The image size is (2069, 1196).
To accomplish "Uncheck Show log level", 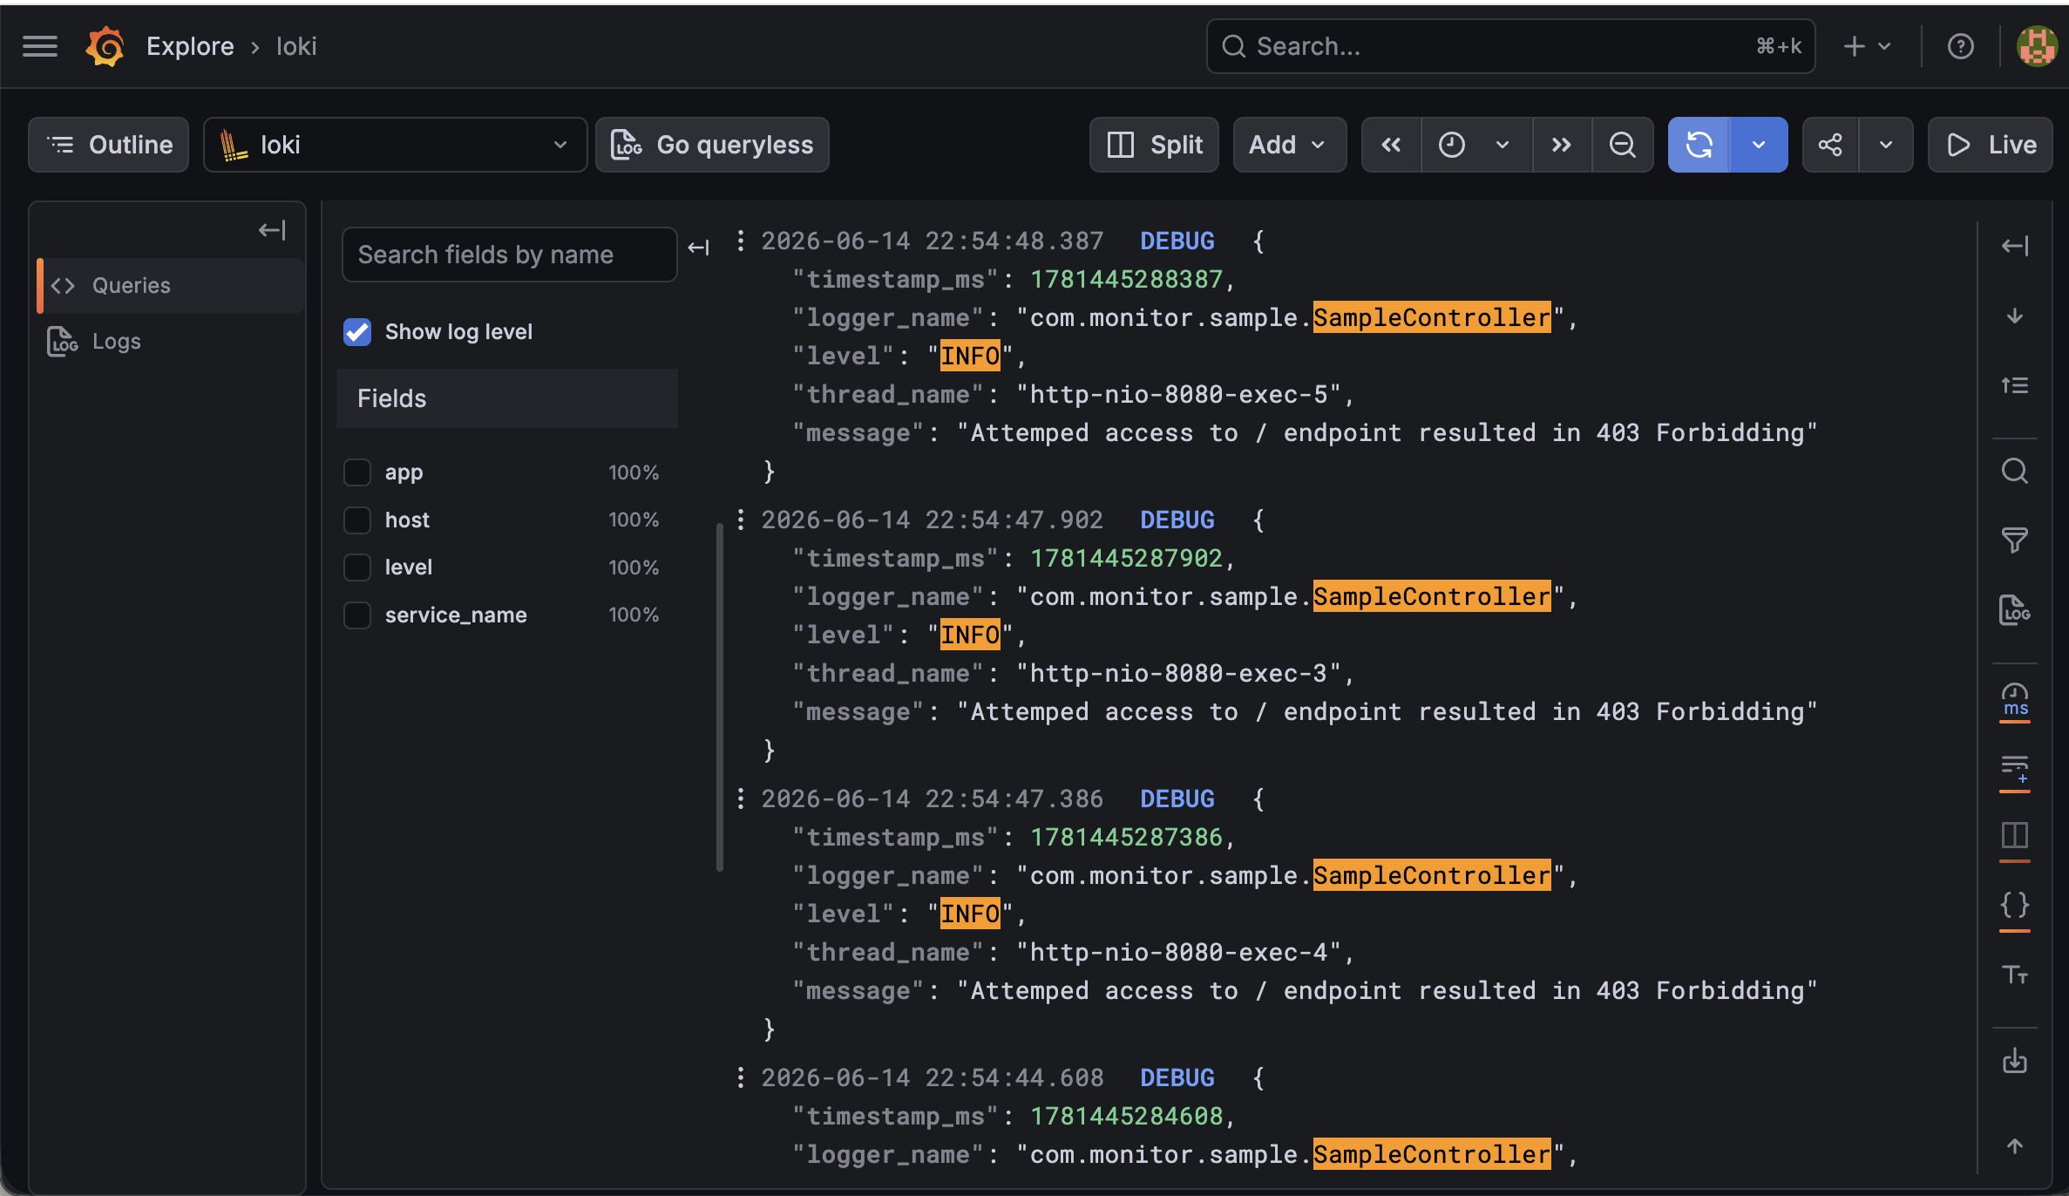I will [x=357, y=332].
